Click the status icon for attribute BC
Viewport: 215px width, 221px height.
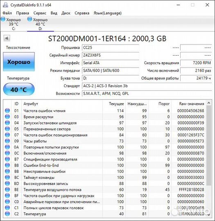coord(7,177)
